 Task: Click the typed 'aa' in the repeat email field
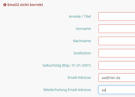pyautogui.click(x=104, y=90)
